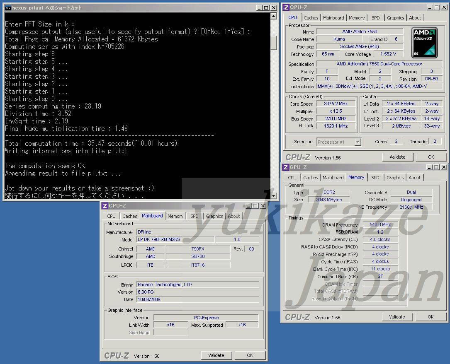Open About tab in Memory CPU-Z window
This screenshot has width=450, height=364.
click(x=414, y=178)
